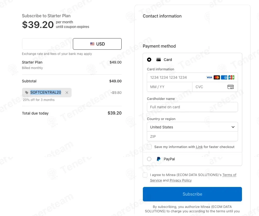259x216 pixels.
Task: Click the PayPal logo icon
Action: tap(158, 159)
